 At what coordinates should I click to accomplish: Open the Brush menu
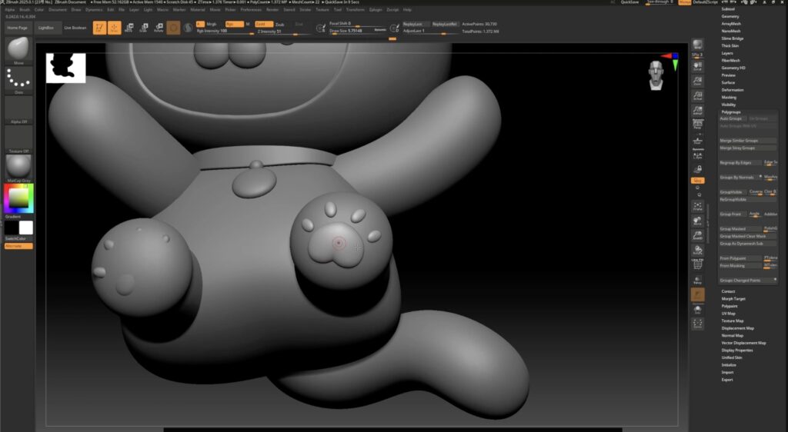tap(25, 9)
